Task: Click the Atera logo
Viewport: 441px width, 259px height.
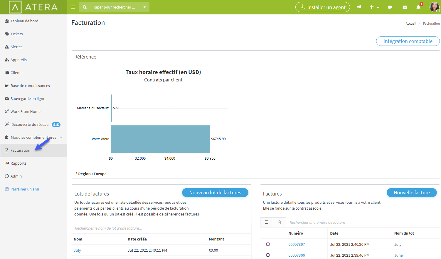Action: pos(33,7)
